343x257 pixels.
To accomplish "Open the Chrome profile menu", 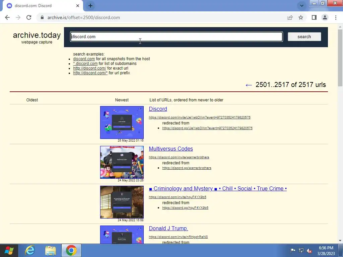I will pos(325,17).
